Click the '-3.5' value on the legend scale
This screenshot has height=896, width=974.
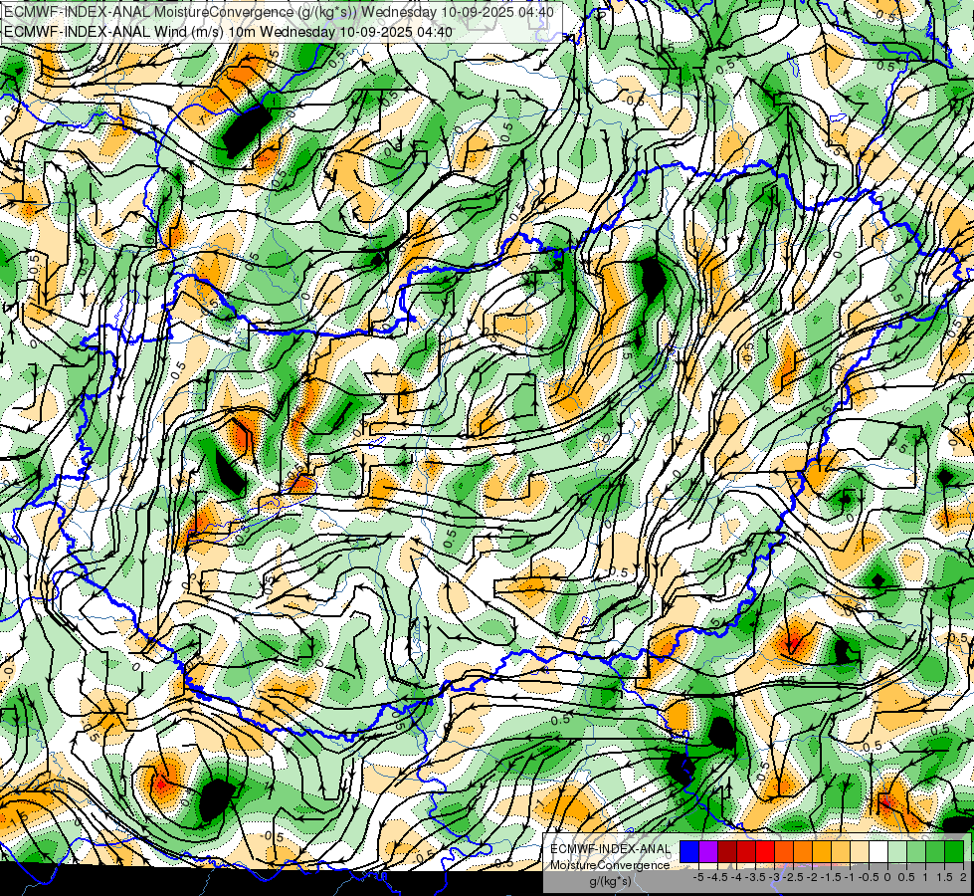[755, 877]
